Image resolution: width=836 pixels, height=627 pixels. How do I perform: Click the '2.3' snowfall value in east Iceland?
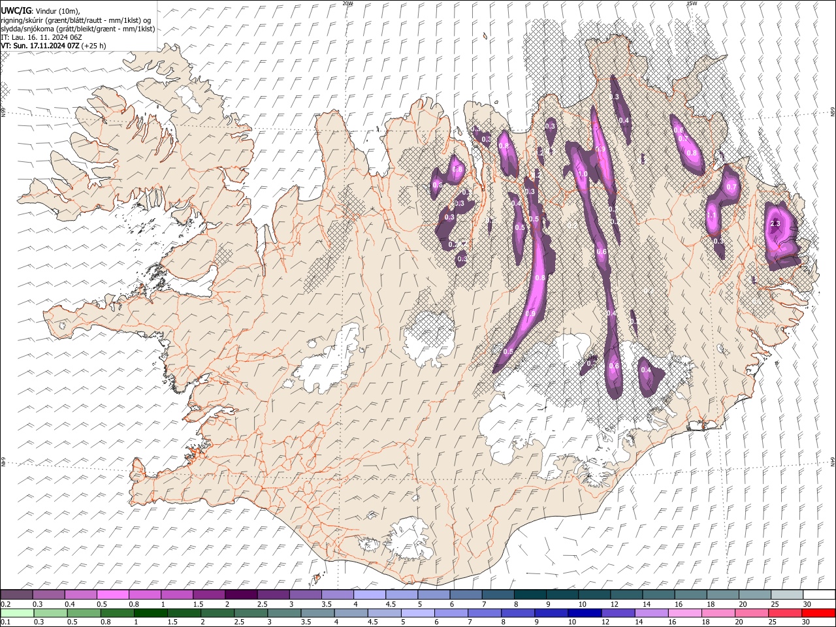775,224
